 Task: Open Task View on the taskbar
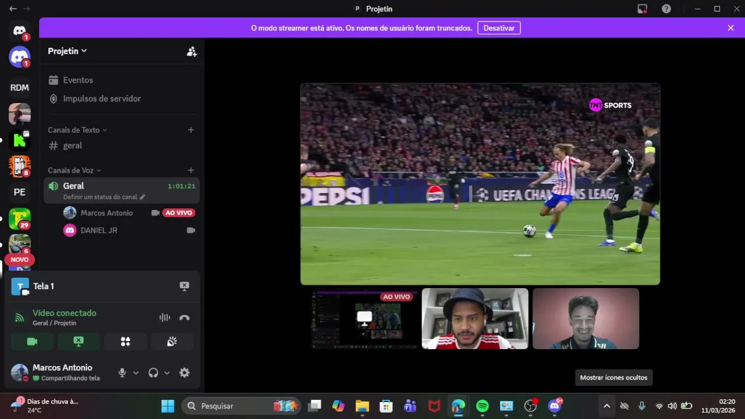[315, 406]
